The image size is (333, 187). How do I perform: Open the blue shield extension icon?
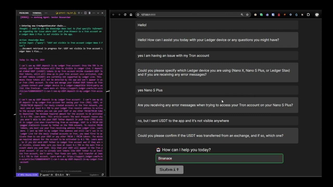[x=273, y=15]
